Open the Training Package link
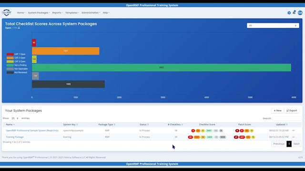 click(x=15, y=137)
